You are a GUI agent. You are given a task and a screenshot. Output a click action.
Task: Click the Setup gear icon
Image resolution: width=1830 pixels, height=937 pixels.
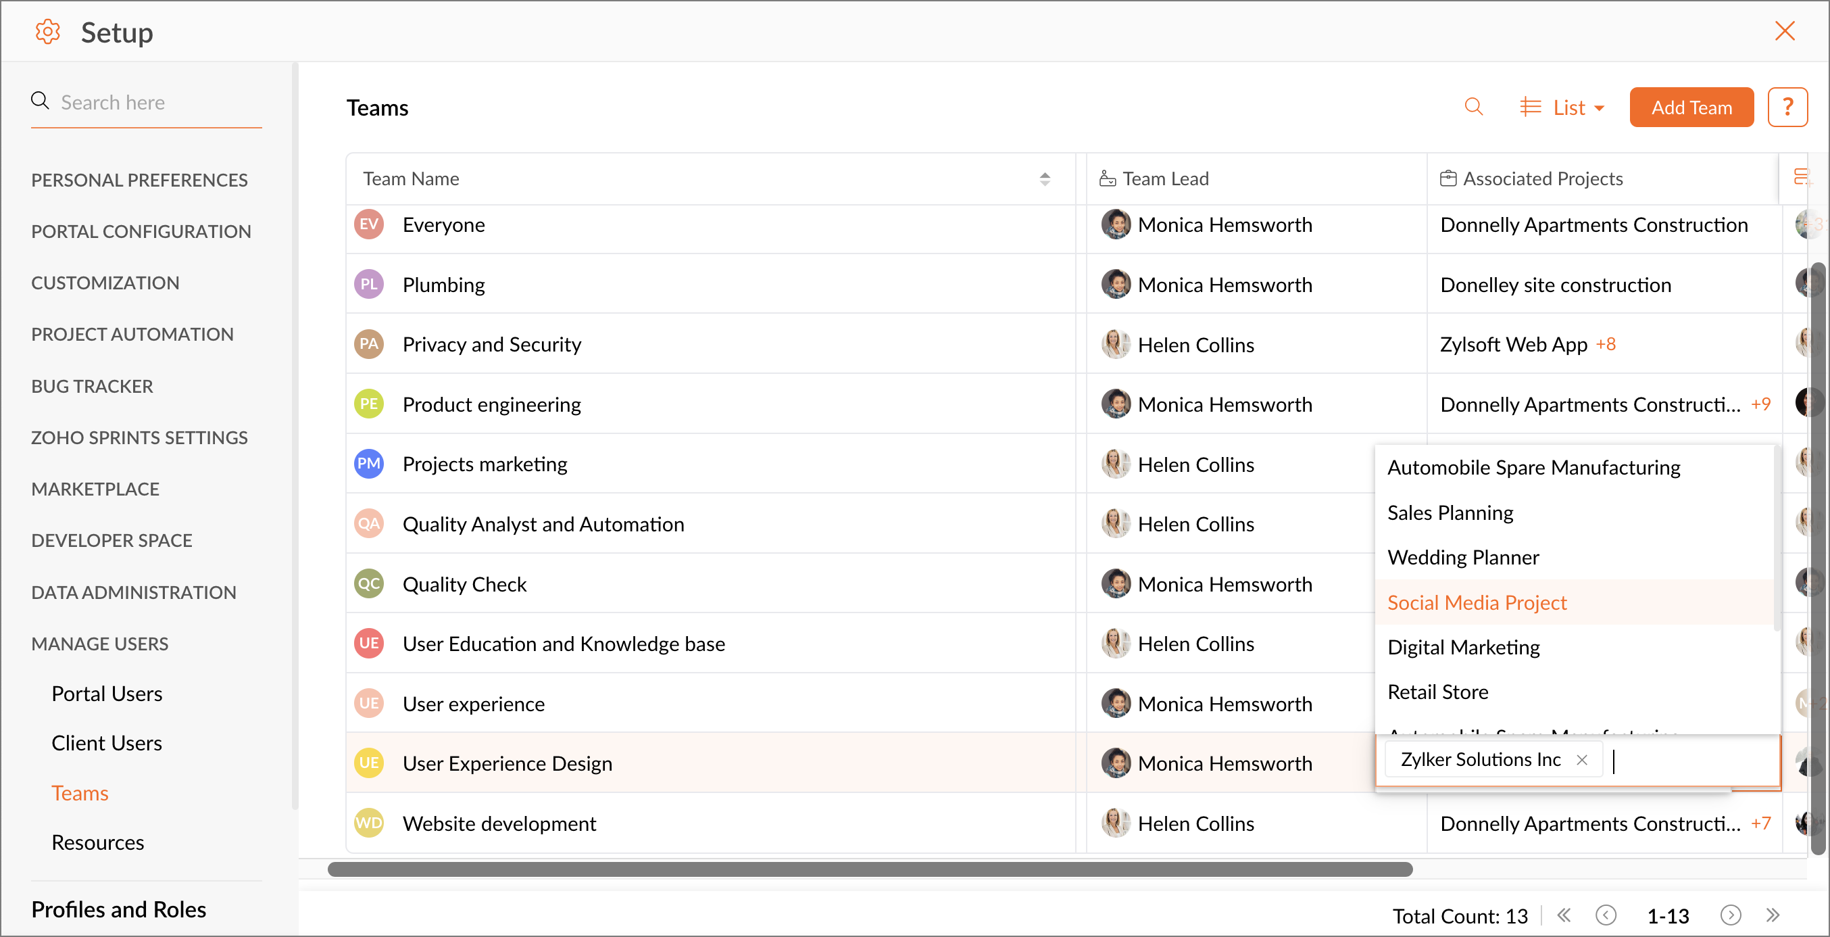pos(47,32)
